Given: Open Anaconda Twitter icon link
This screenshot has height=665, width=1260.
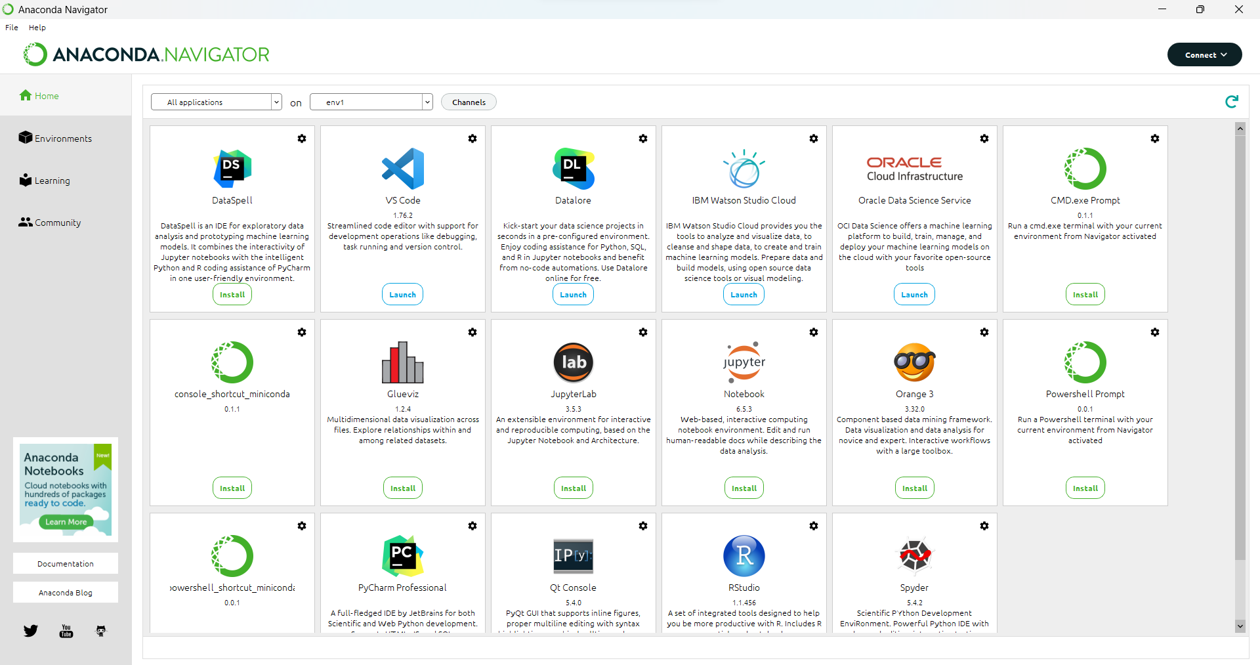Looking at the screenshot, I should [31, 631].
